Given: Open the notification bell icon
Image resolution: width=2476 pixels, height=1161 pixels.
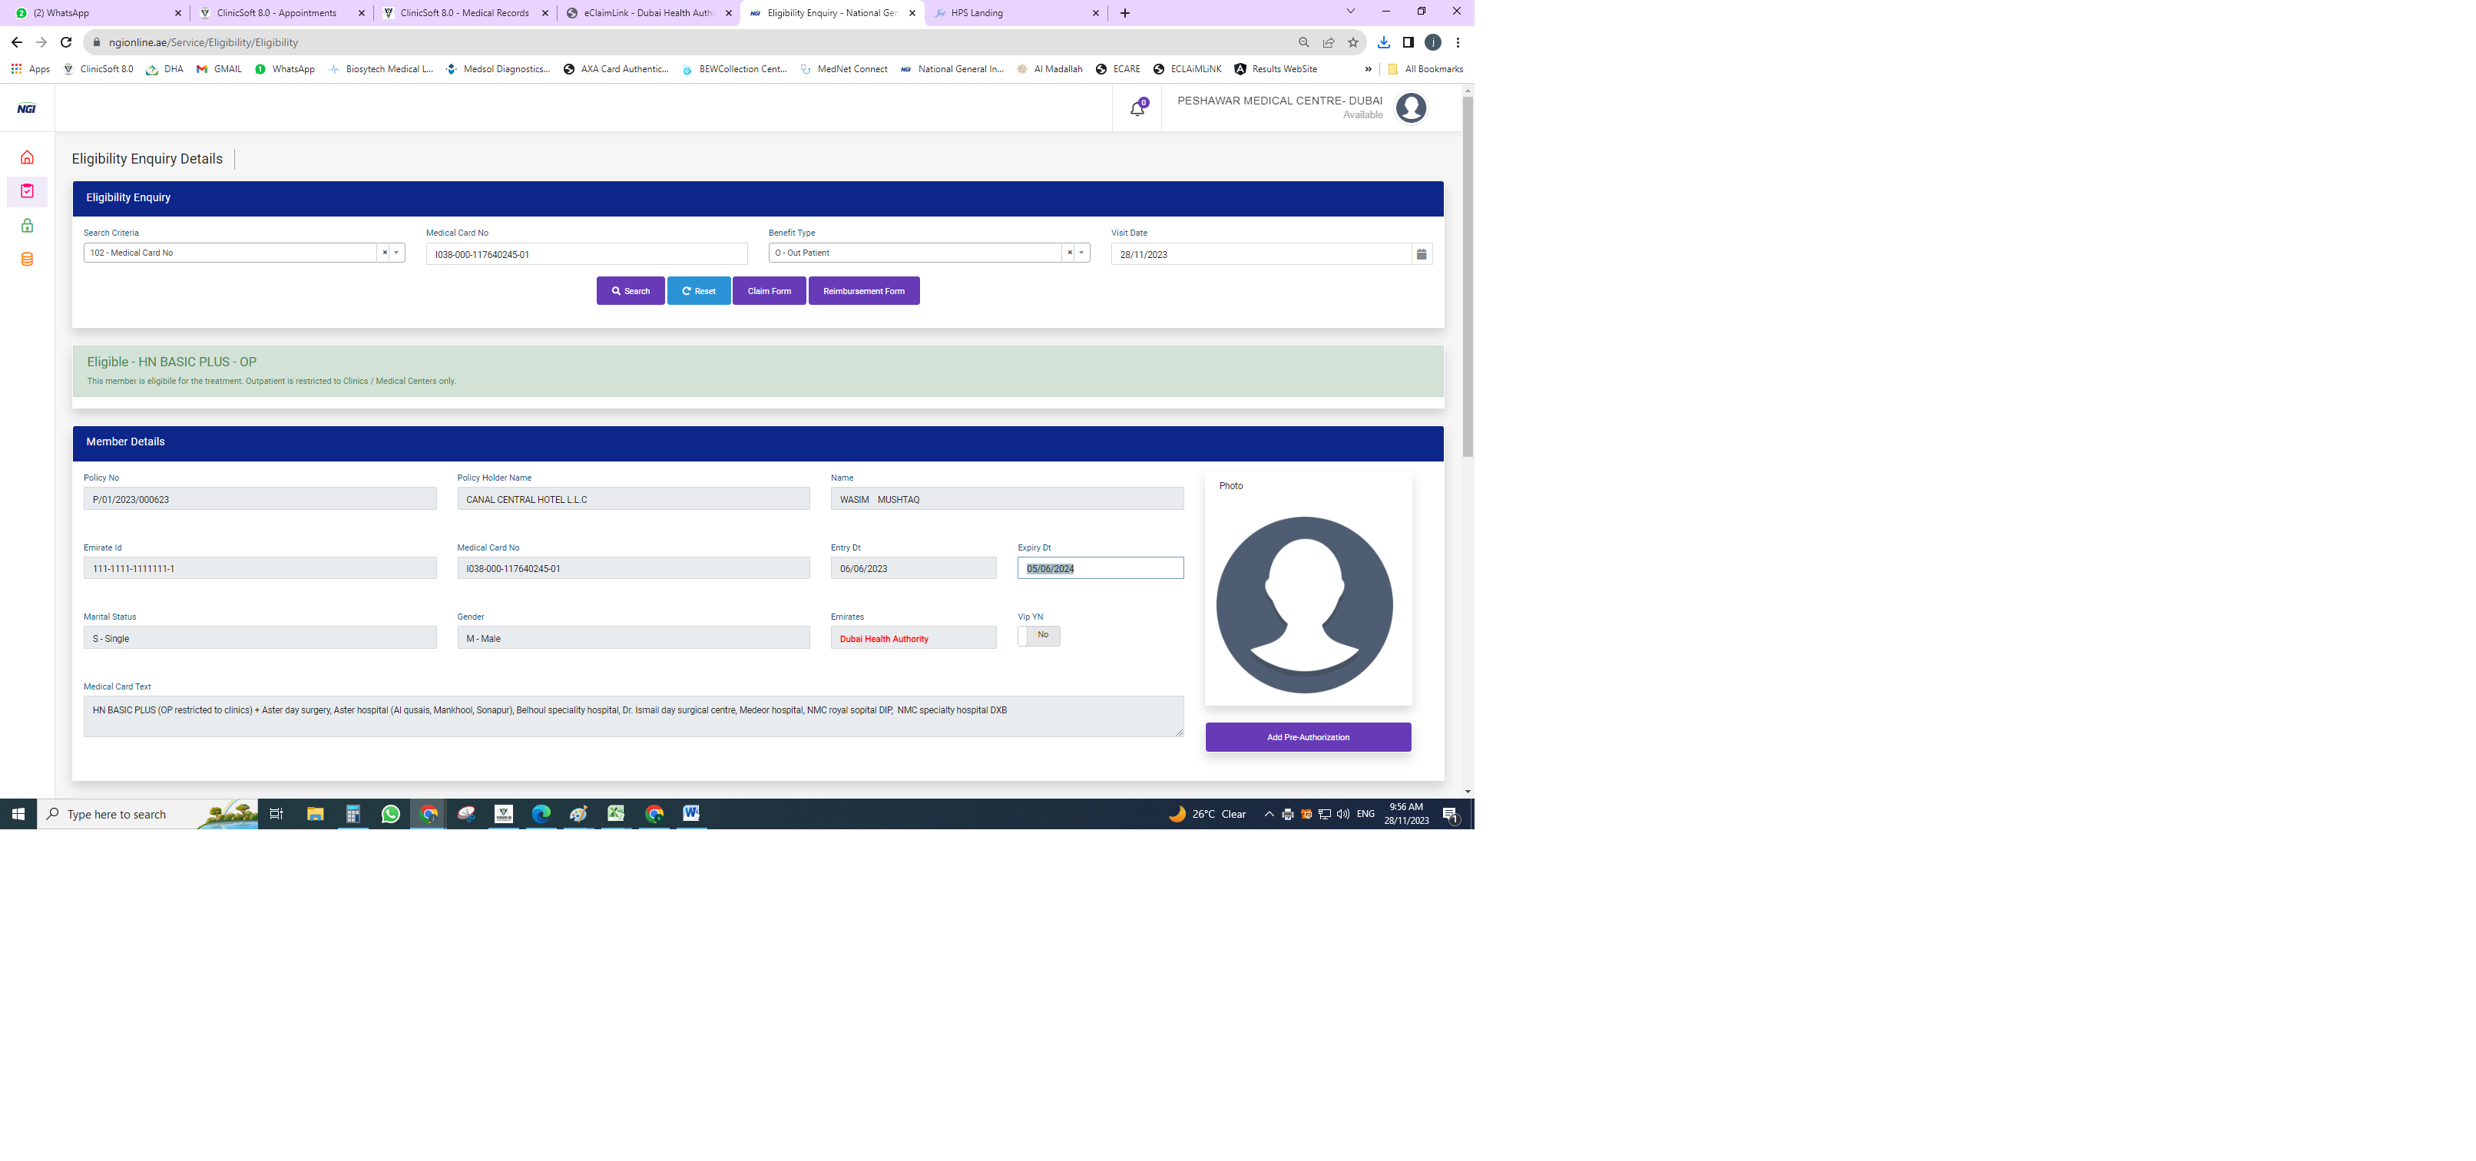Looking at the screenshot, I should pos(1137,108).
